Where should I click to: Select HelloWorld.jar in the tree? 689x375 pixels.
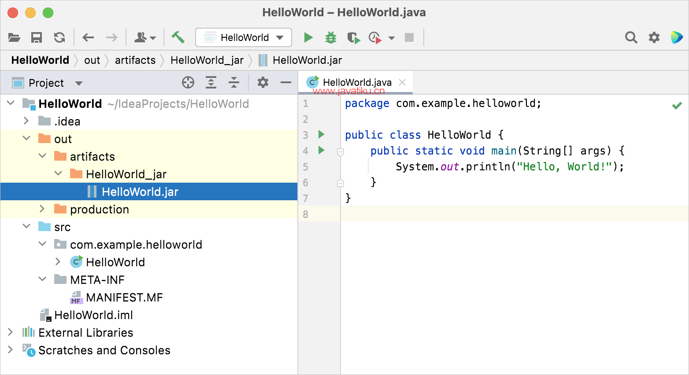(149, 191)
